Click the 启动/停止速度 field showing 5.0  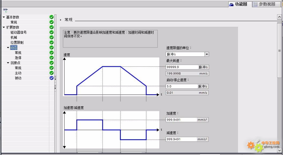tap(182, 86)
